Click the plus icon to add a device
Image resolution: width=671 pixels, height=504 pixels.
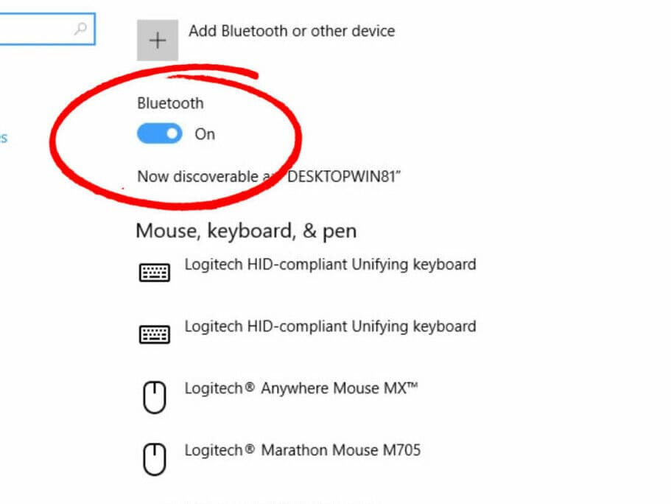click(x=156, y=39)
